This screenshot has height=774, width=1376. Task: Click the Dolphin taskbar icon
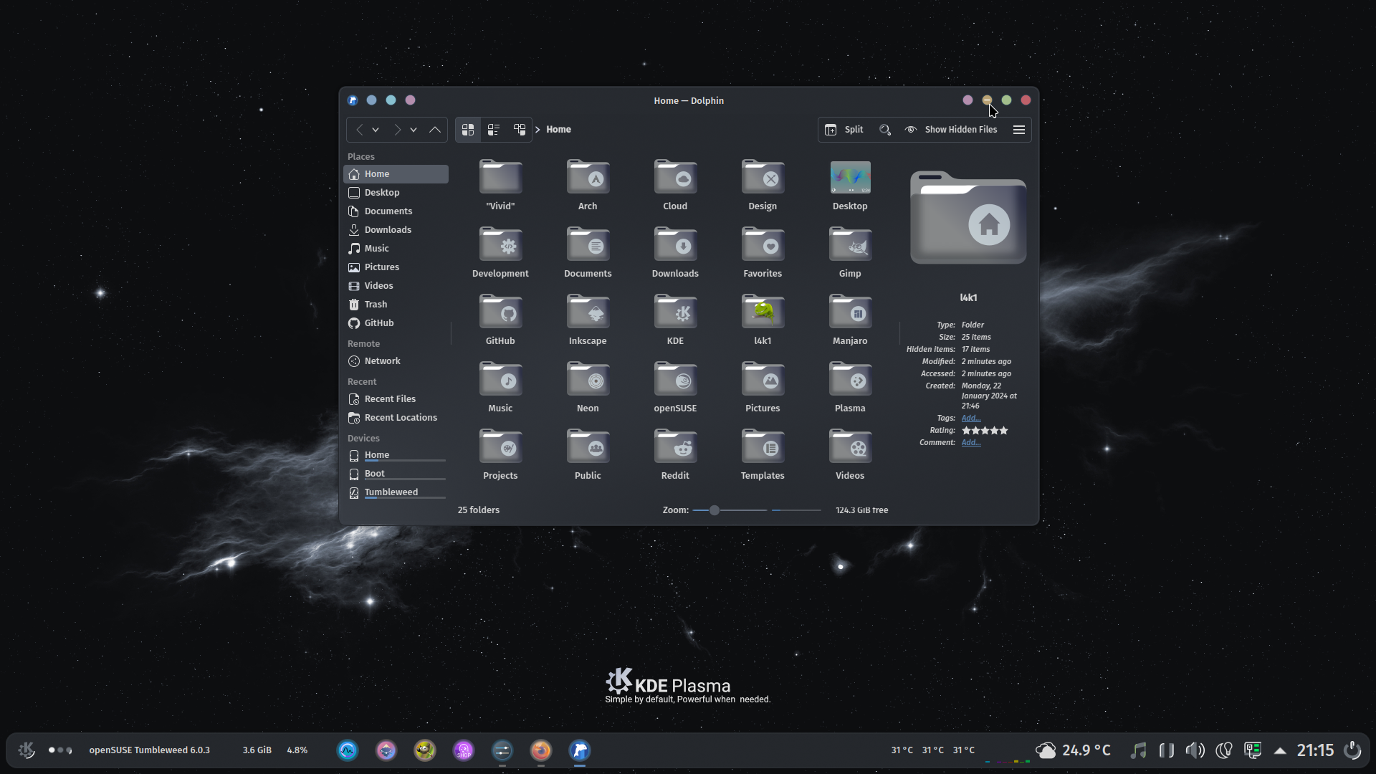point(580,750)
